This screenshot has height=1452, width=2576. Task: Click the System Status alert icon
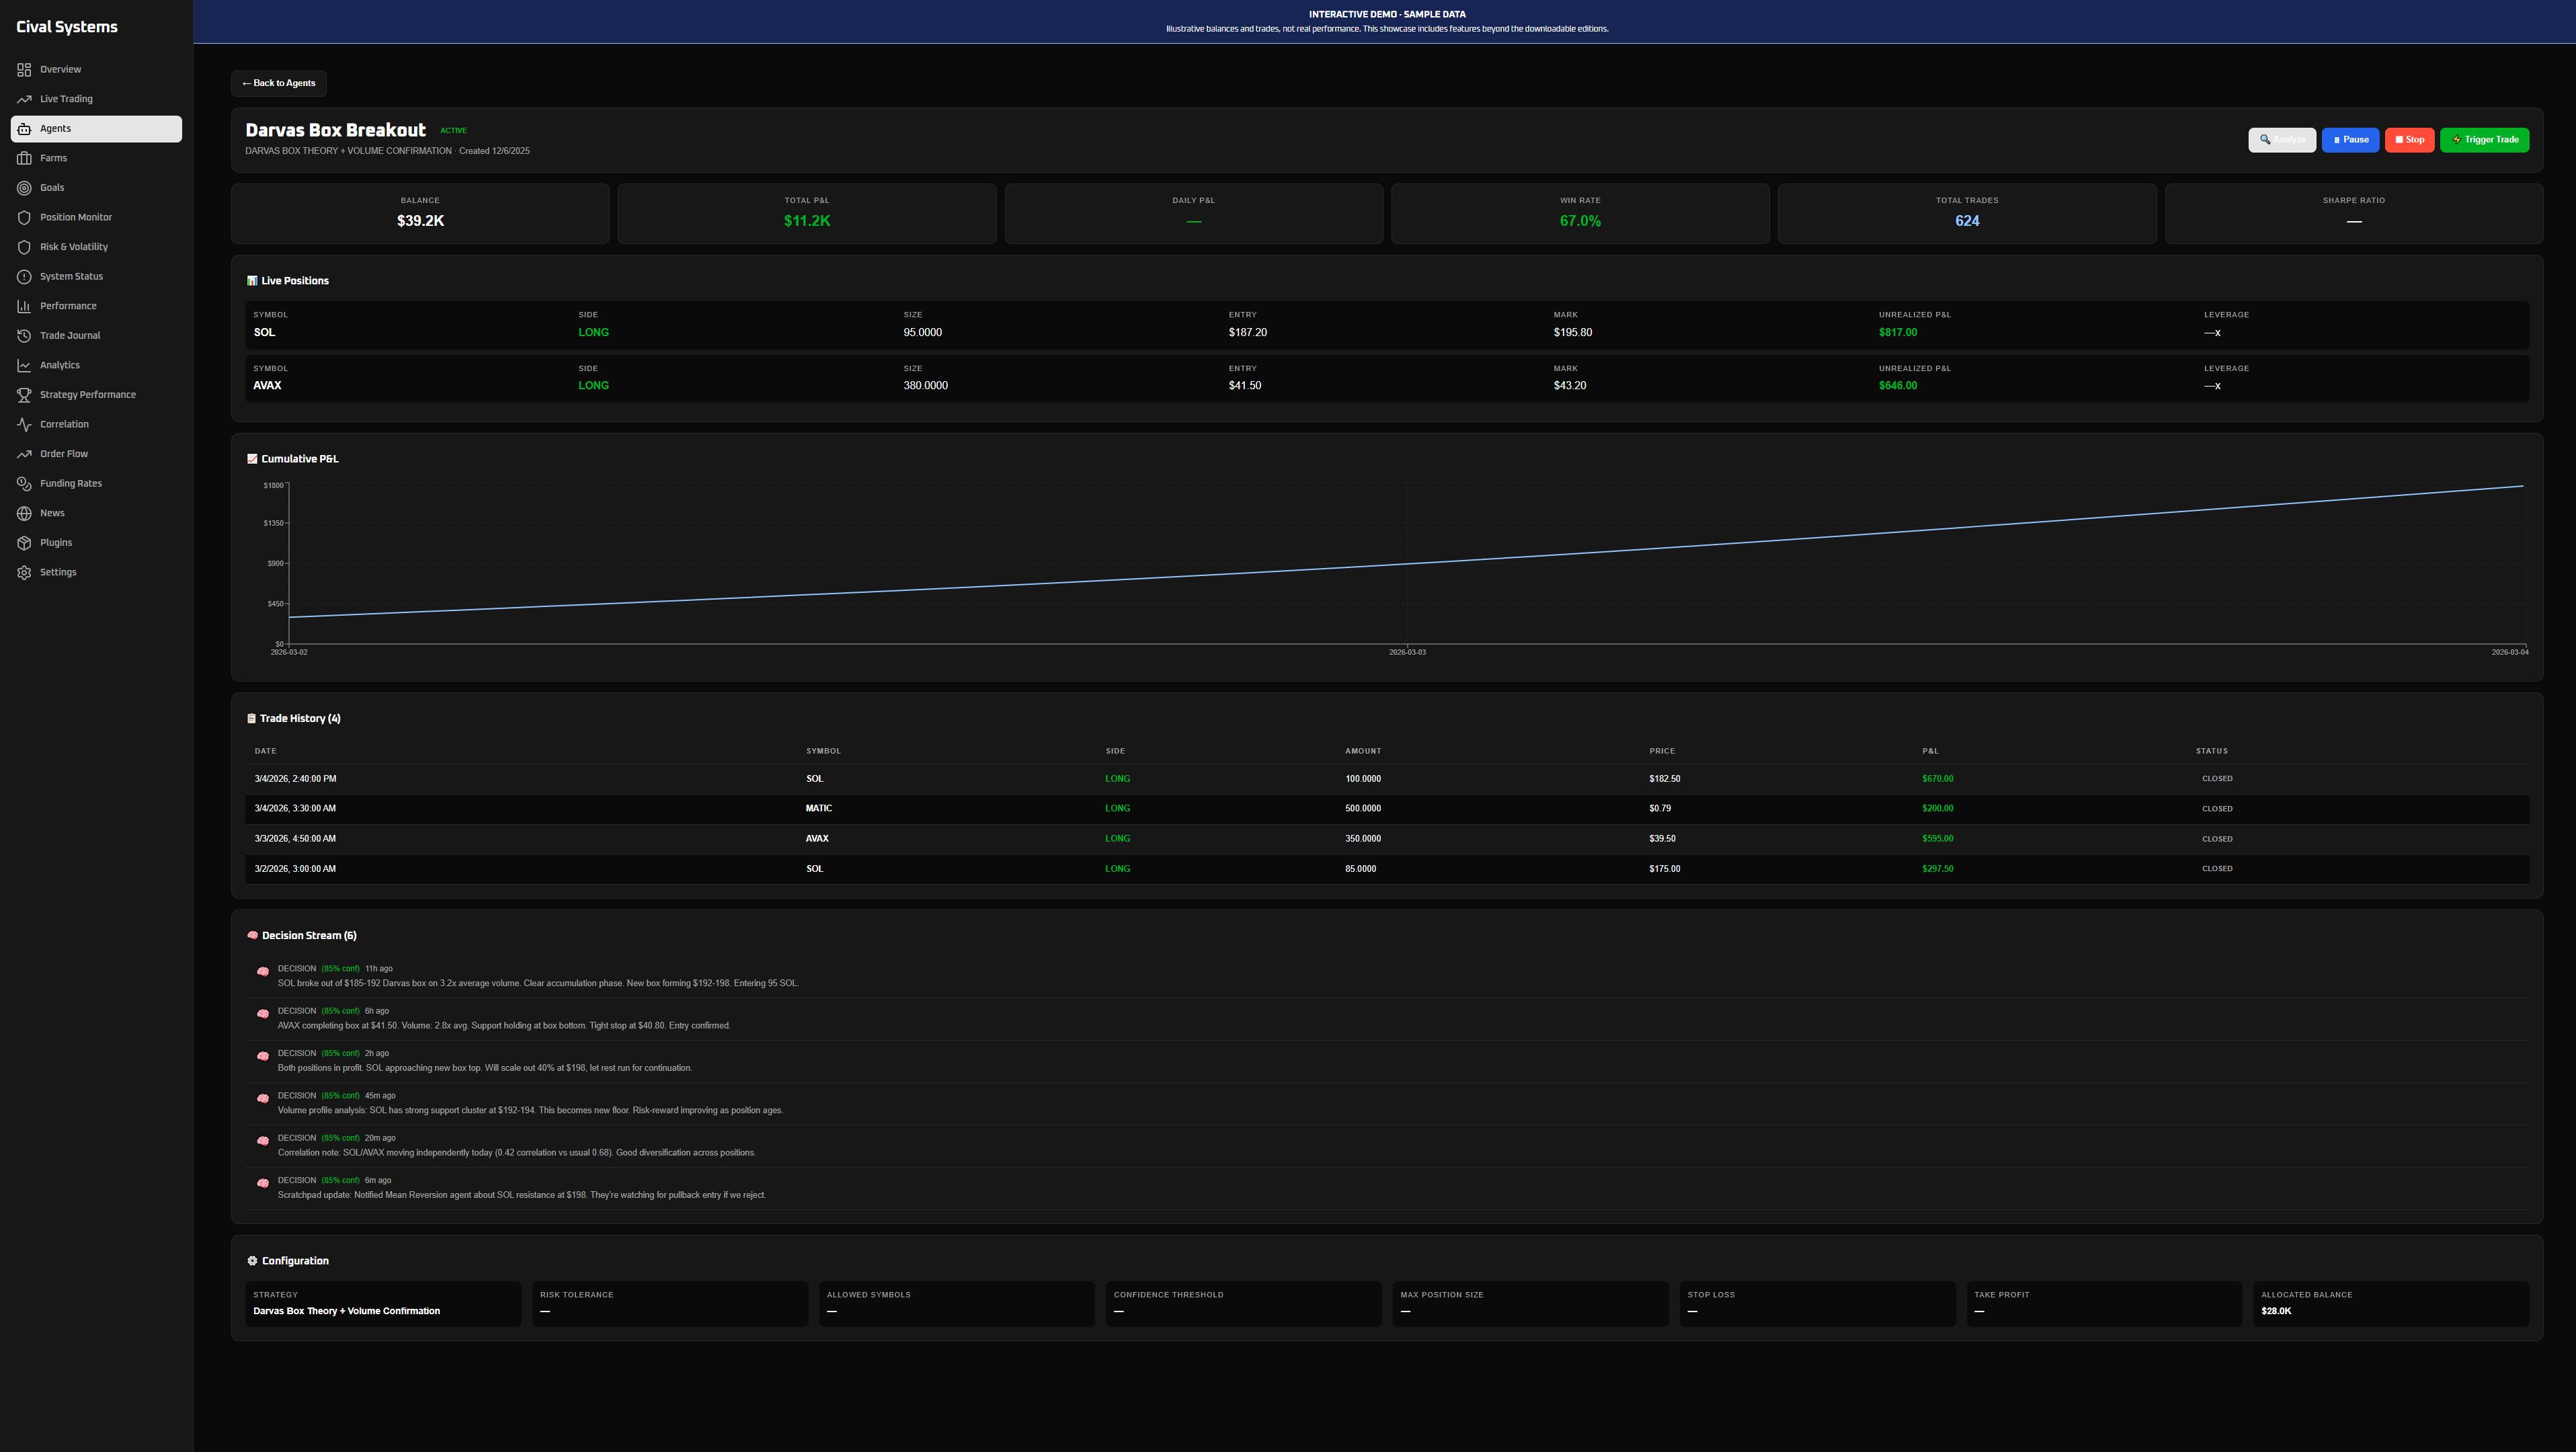tap(24, 276)
